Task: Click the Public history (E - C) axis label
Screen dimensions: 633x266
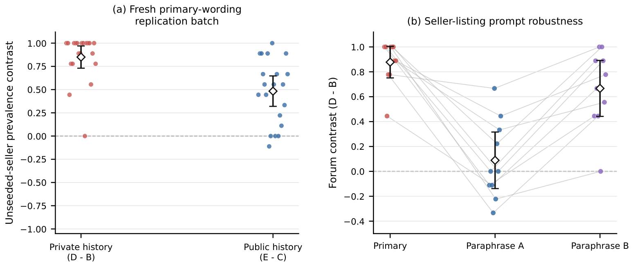Action: (273, 252)
